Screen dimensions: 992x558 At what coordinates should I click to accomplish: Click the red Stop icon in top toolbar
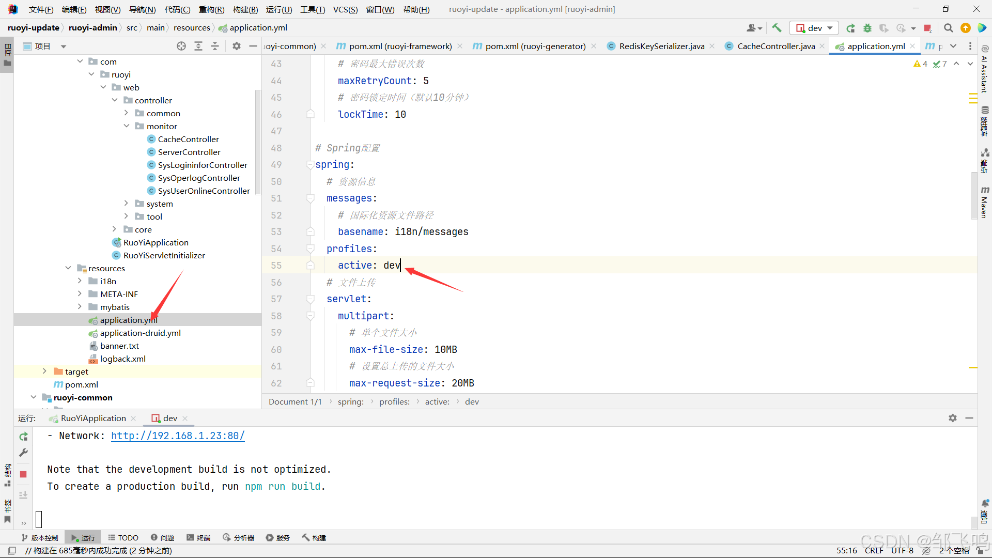[928, 28]
